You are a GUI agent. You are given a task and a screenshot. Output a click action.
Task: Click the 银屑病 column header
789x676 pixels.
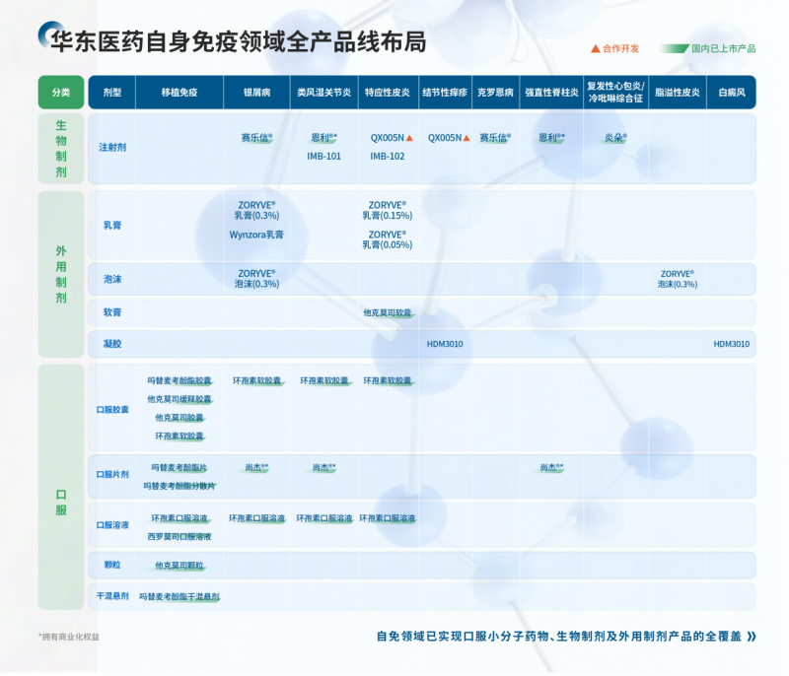tap(256, 93)
